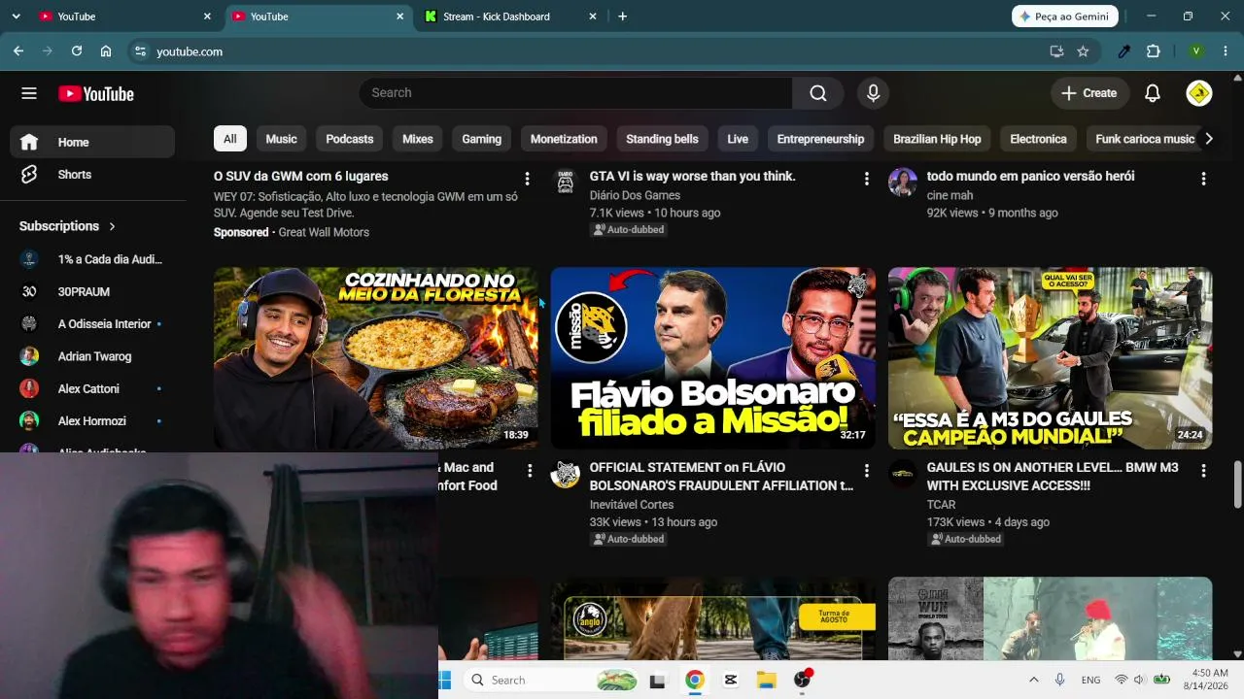
Task: Click the browser home icon
Action: click(106, 51)
